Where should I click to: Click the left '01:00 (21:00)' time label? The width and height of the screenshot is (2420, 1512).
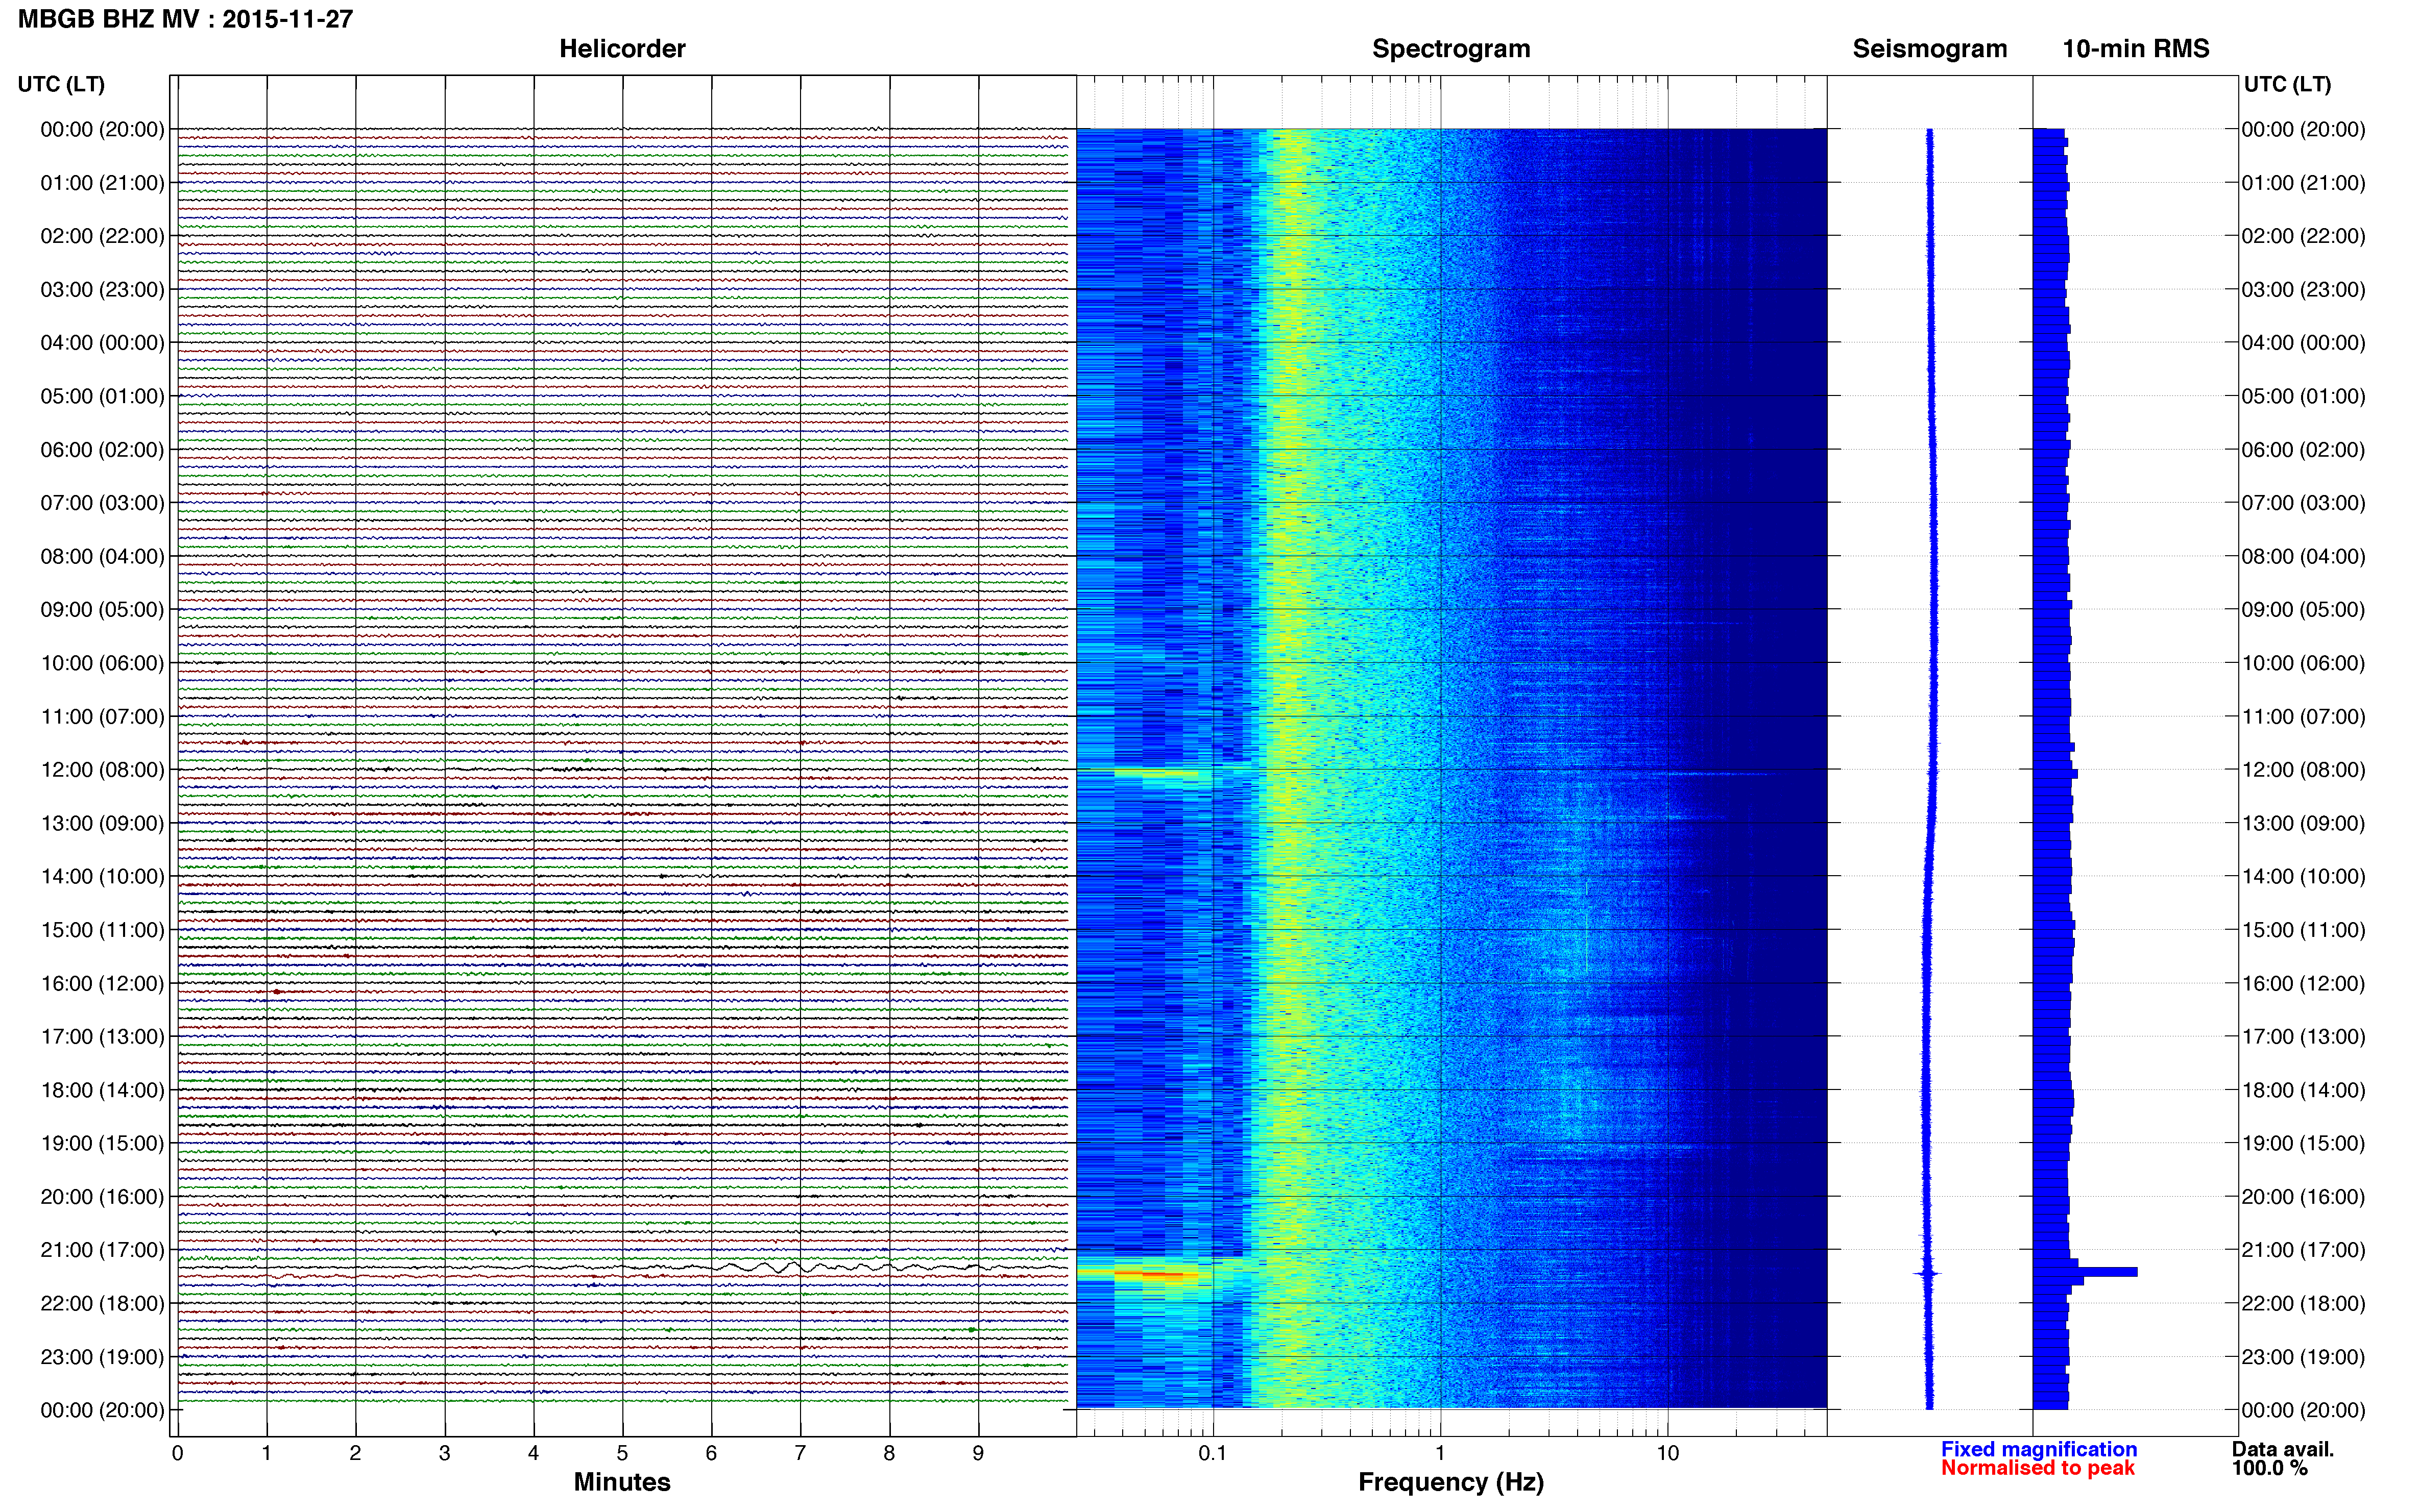[x=102, y=183]
